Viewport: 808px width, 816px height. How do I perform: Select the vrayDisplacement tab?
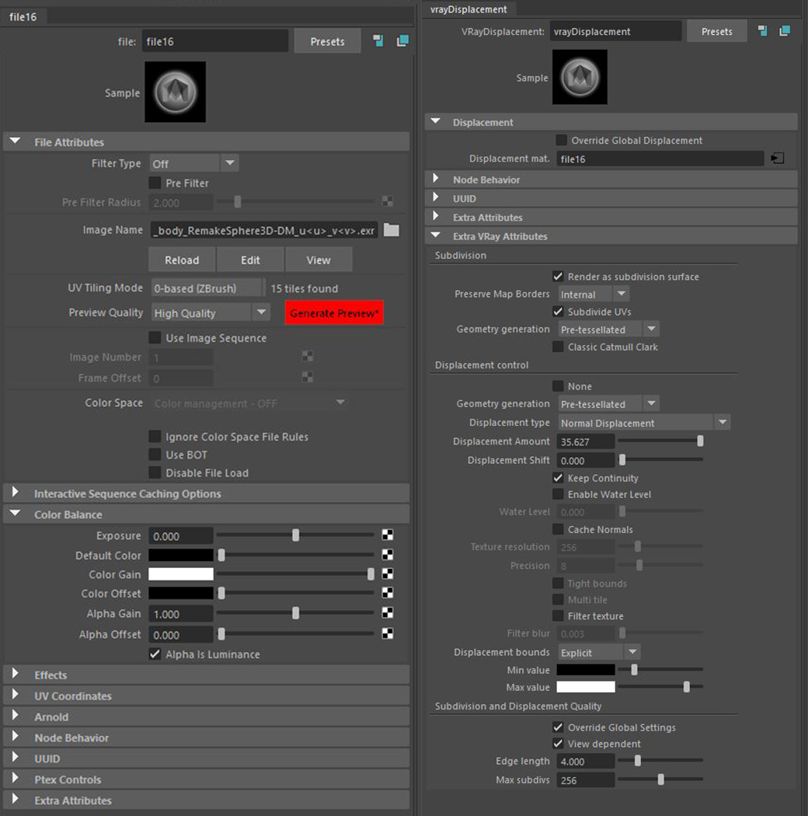point(468,9)
